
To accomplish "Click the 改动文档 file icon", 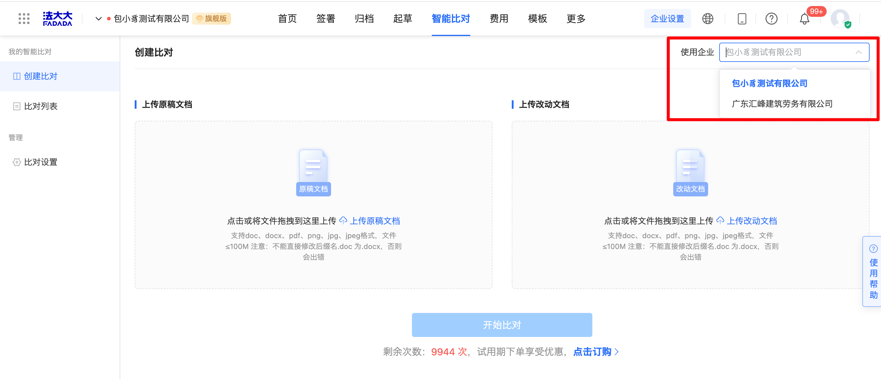I will click(690, 173).
